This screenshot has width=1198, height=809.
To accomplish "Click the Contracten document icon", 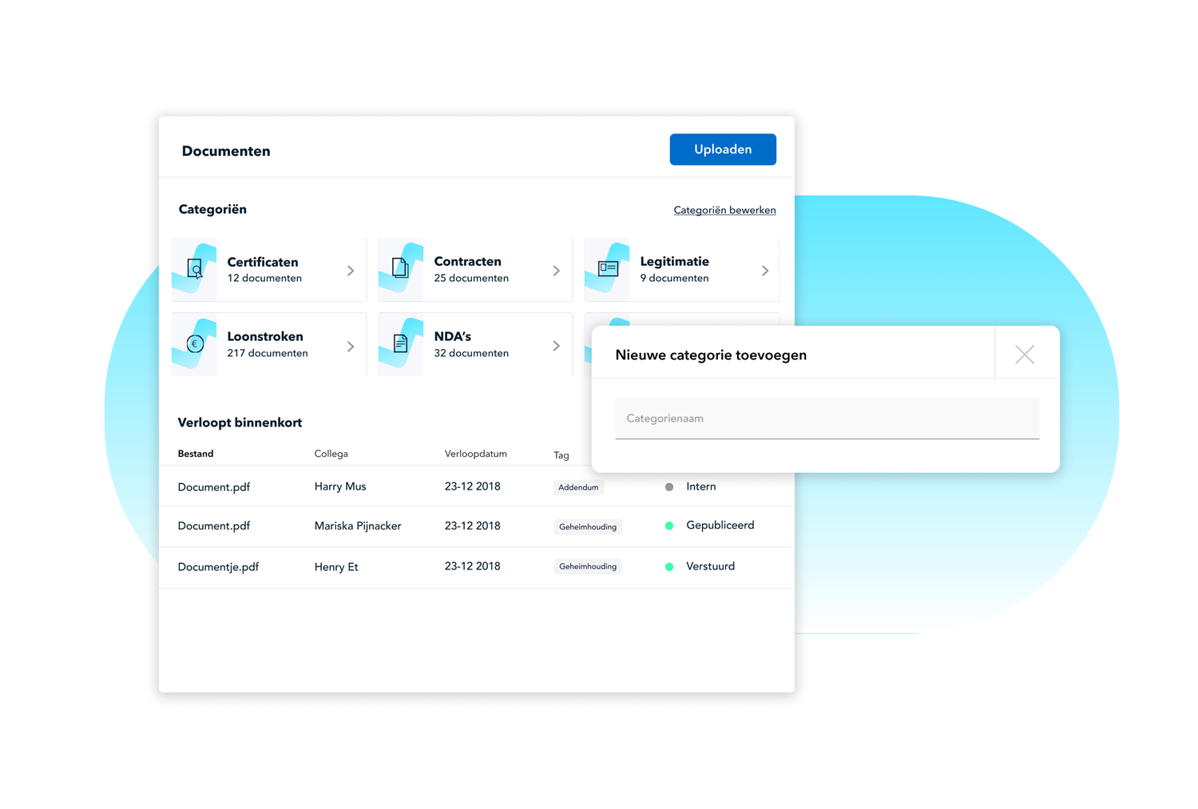I will pos(401,268).
